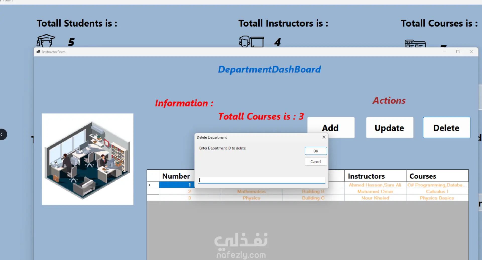Image resolution: width=482 pixels, height=260 pixels.
Task: Select the Nour Khaled cell
Action: tap(375, 198)
